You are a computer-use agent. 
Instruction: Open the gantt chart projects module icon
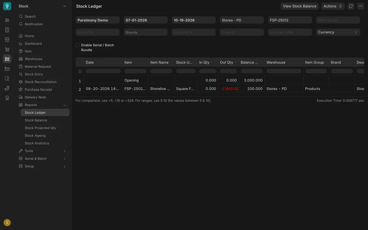pos(7,78)
